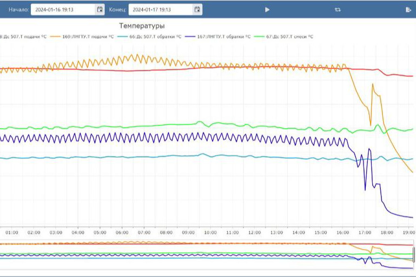Open the calendar picker for the Конец date
416x277 pixels.
(x=197, y=9)
